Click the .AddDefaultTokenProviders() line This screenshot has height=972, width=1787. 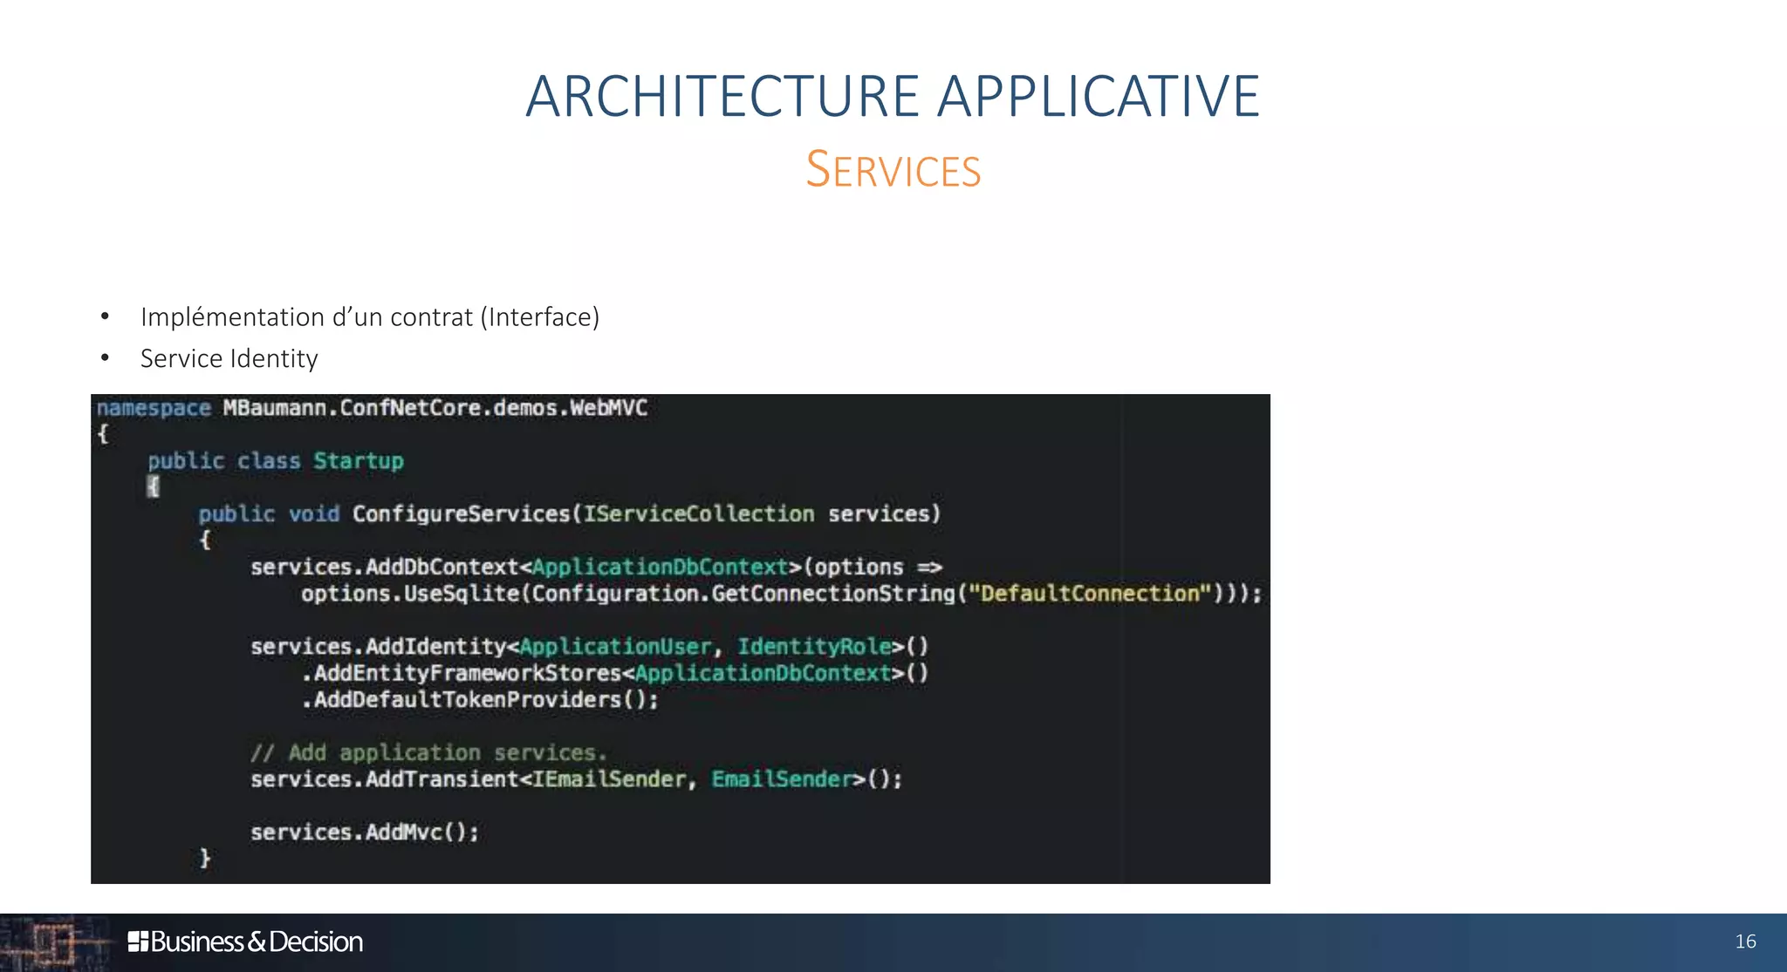(480, 699)
